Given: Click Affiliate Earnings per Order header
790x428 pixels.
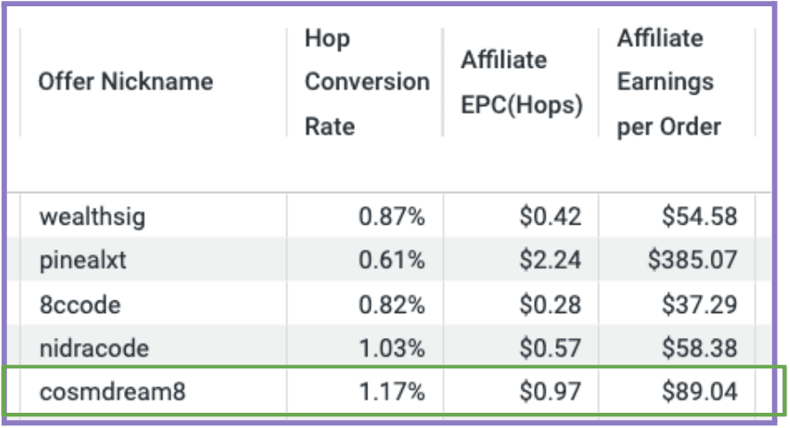Looking at the screenshot, I should click(669, 82).
